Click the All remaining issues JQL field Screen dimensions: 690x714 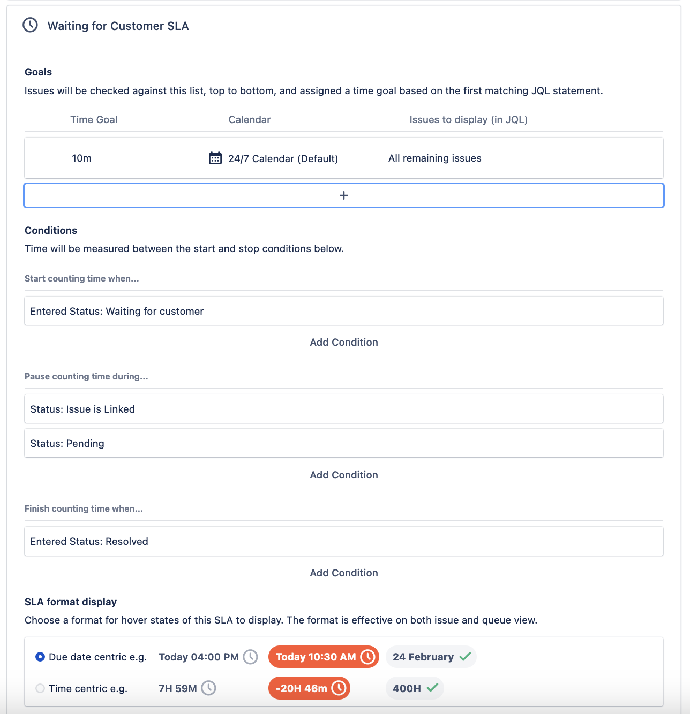pos(435,158)
